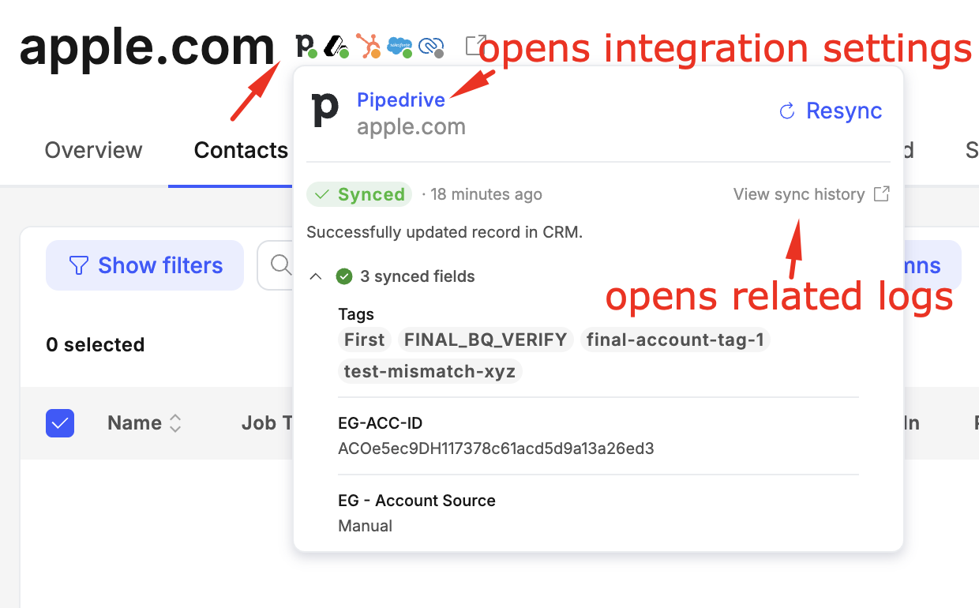Click the Salesforce cloud integration icon

[399, 47]
